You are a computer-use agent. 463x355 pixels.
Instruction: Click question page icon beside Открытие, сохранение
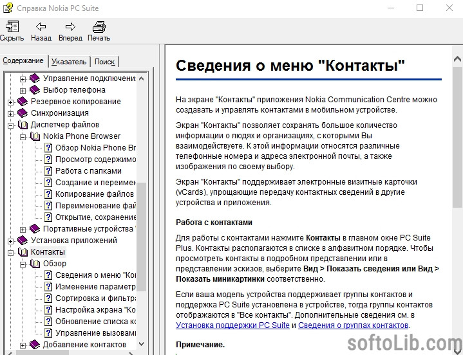(48, 217)
